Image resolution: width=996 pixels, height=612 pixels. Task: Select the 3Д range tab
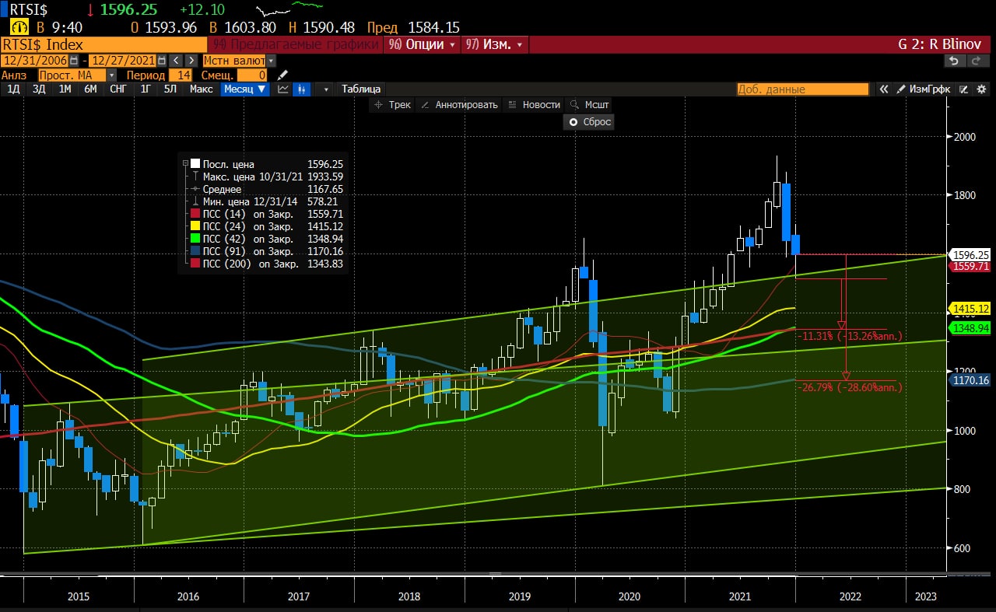(x=39, y=89)
